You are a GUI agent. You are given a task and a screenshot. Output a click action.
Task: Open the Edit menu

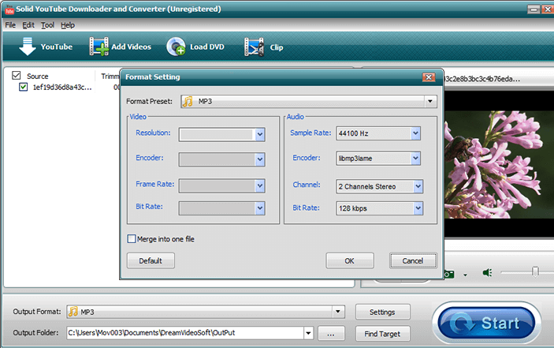[x=28, y=25]
